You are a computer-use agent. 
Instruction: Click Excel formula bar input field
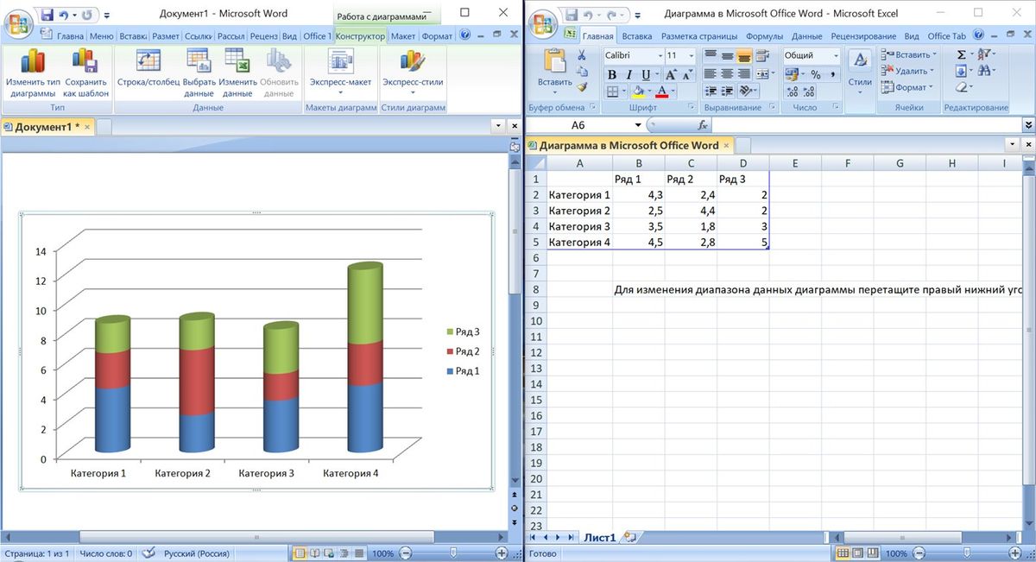point(866,125)
